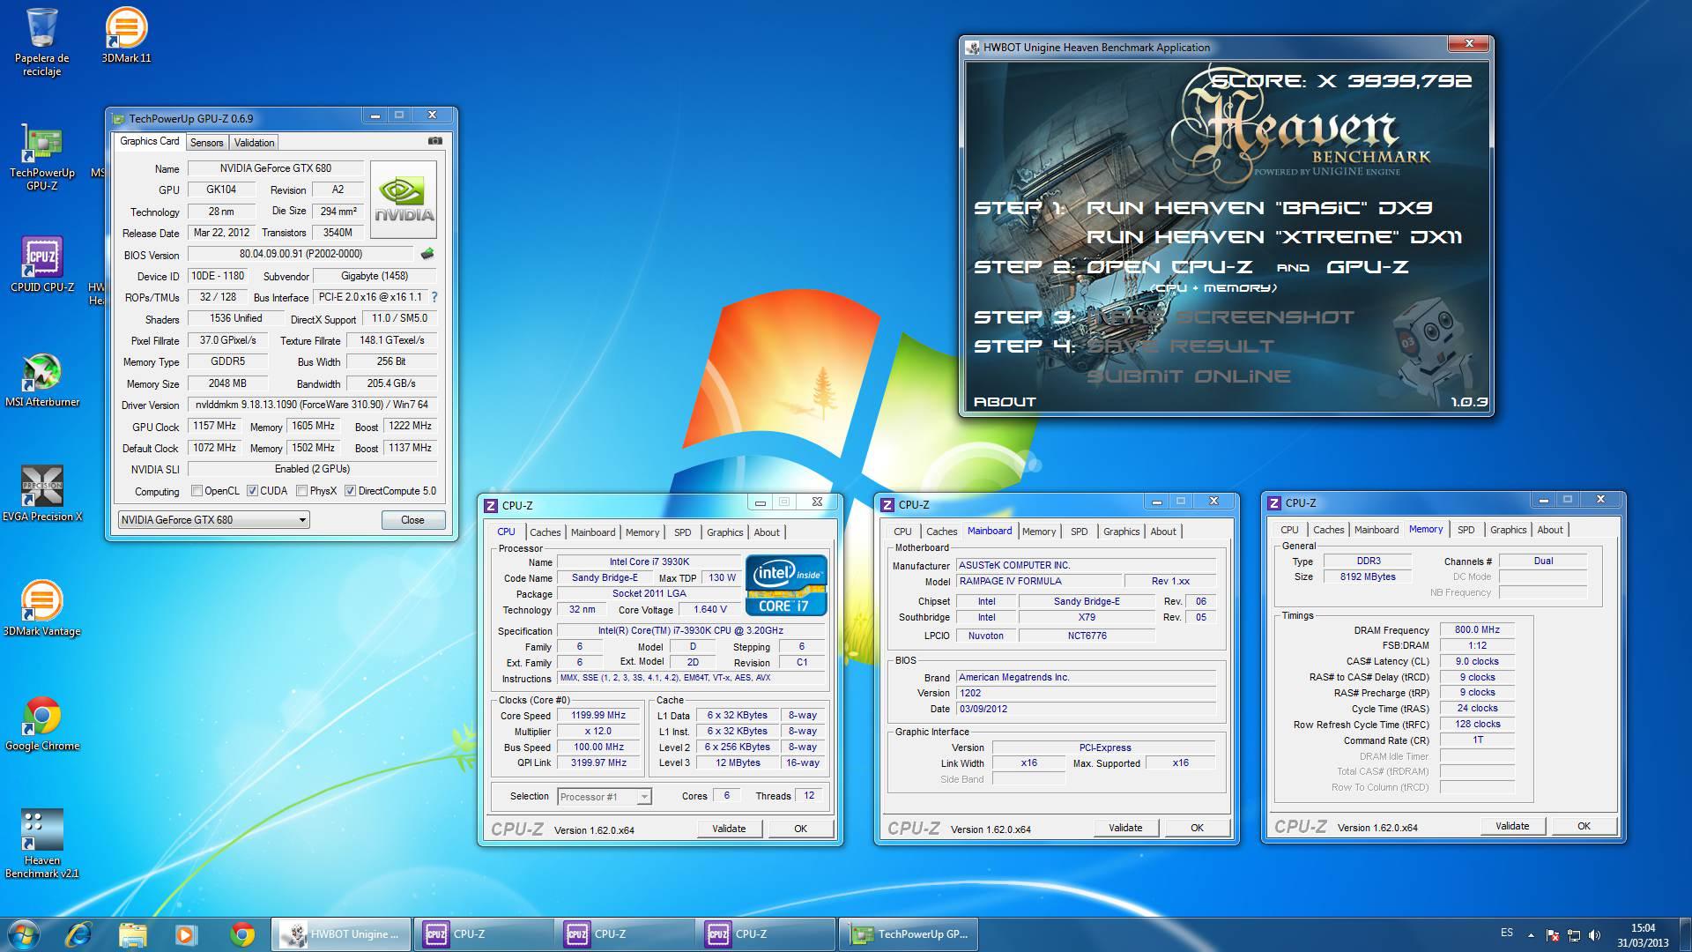Click the taskbar clock showing 15:04
This screenshot has height=952, width=1692.
click(x=1643, y=934)
